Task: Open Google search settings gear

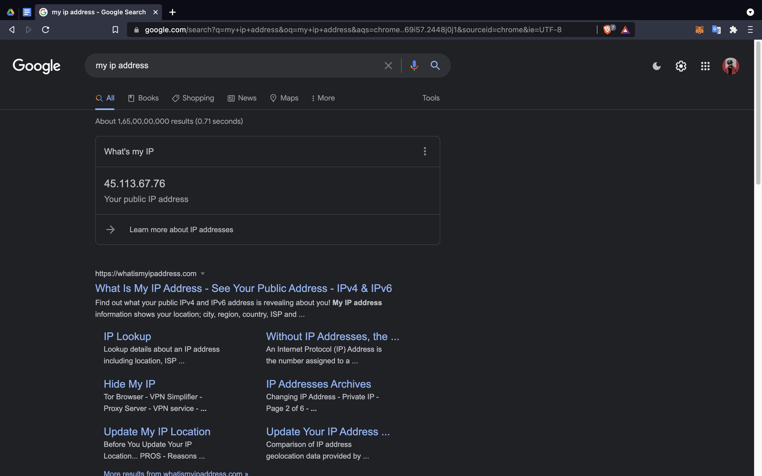Action: pos(681,66)
